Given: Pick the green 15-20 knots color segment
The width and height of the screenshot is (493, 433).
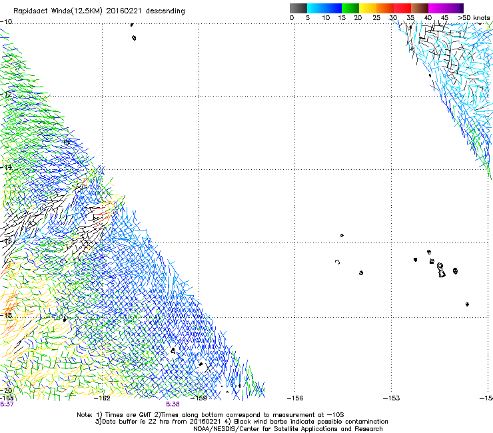Looking at the screenshot, I should click(350, 8).
